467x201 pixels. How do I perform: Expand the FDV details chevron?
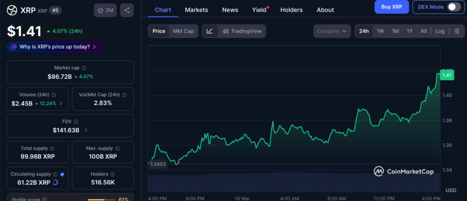(86, 130)
